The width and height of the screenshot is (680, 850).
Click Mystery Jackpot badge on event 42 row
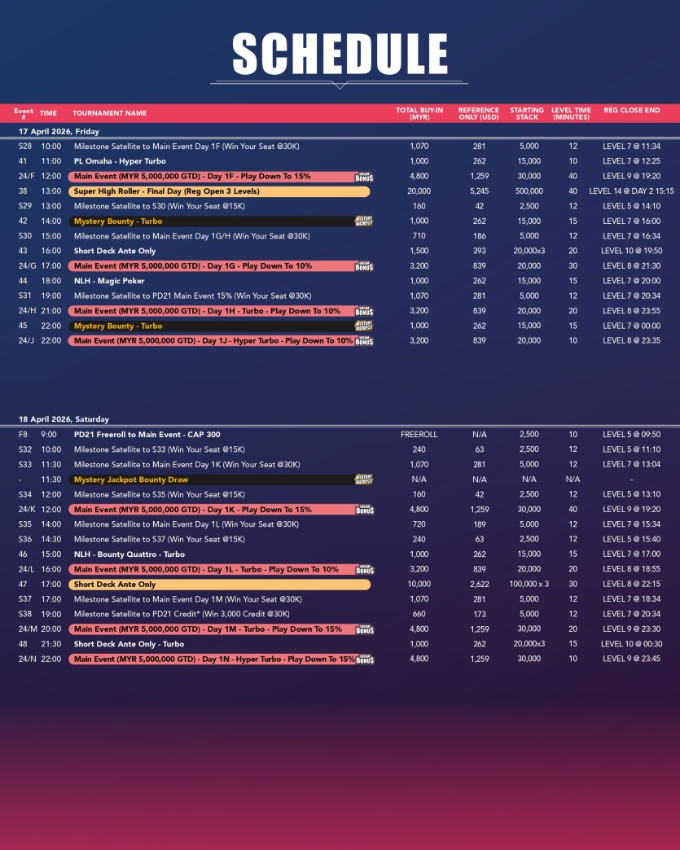[364, 221]
